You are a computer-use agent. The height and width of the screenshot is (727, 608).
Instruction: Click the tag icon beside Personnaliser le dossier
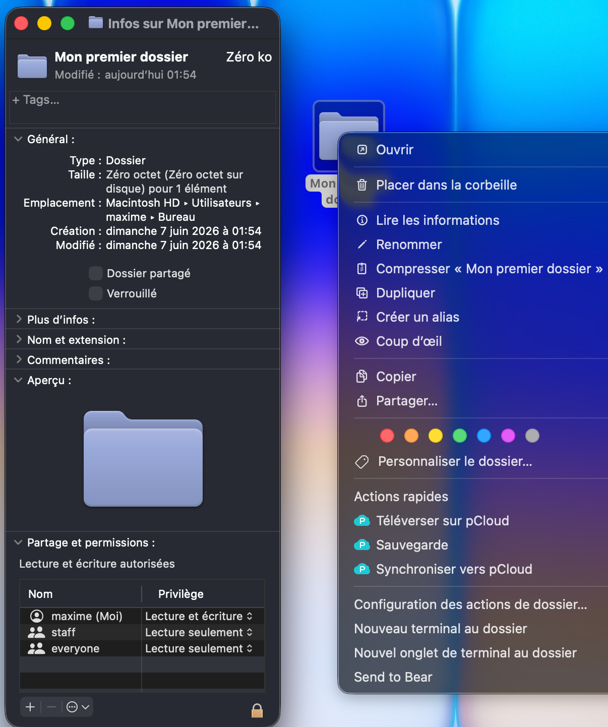(362, 462)
